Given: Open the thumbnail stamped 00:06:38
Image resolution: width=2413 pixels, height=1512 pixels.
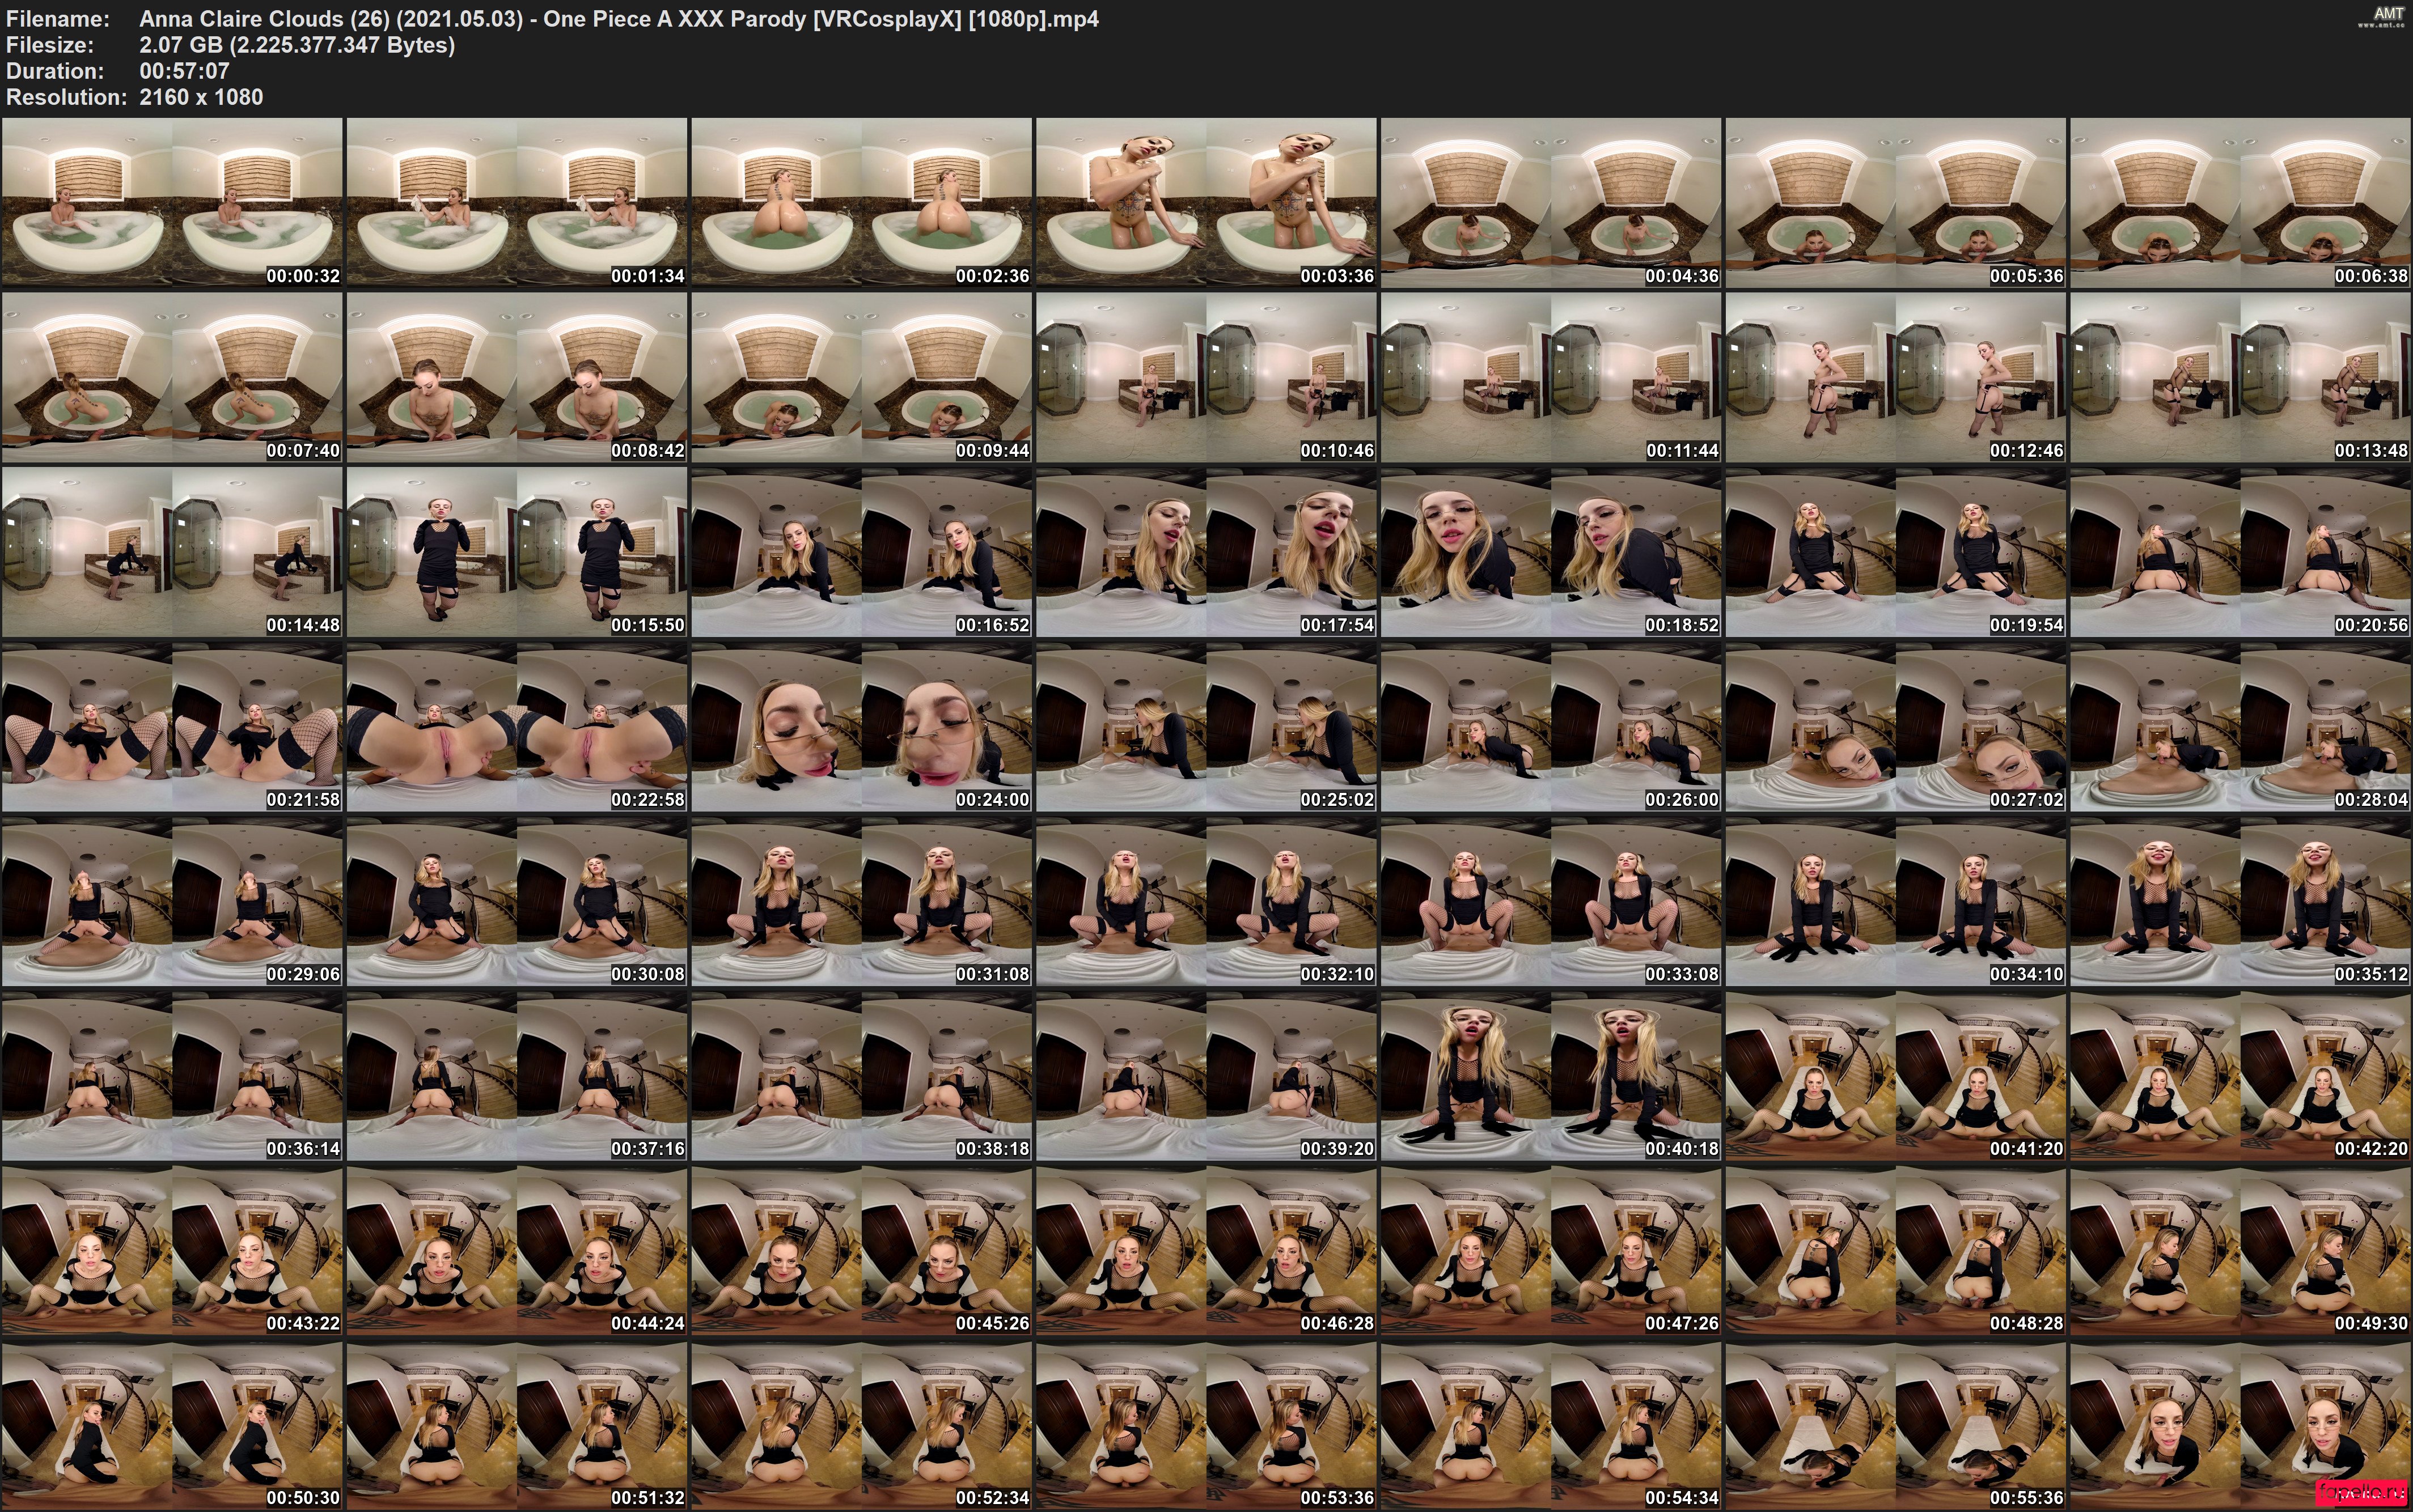Looking at the screenshot, I should coord(2240,203).
